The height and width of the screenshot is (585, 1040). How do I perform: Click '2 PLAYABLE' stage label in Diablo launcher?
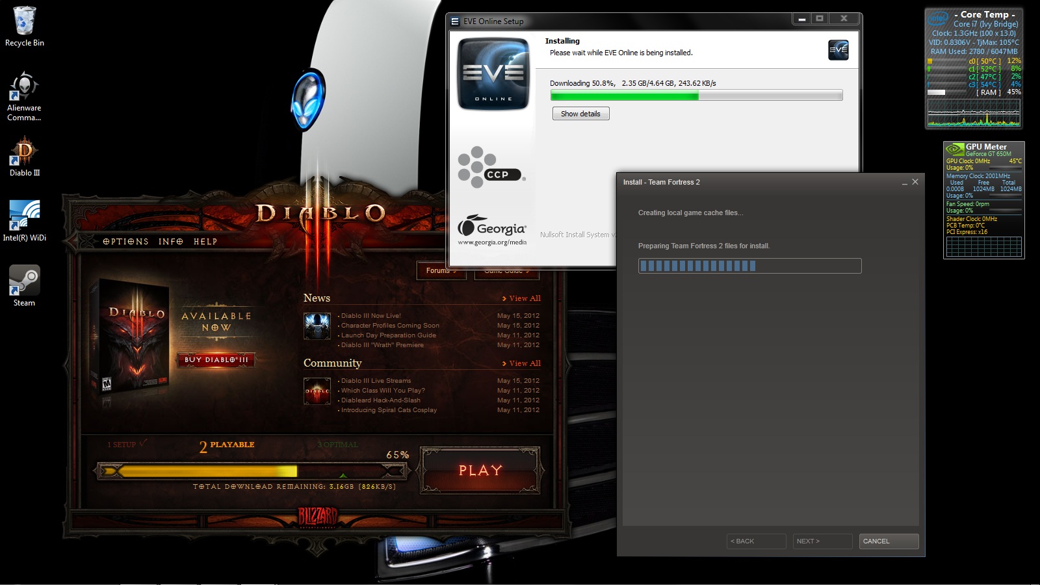click(227, 446)
